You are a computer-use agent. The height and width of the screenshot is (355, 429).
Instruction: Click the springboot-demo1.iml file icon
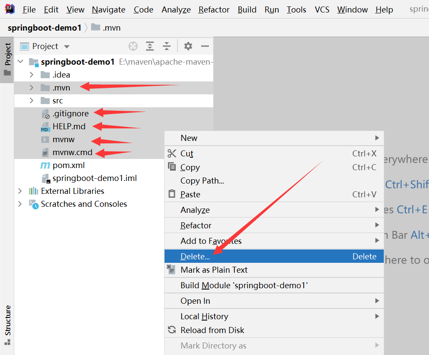coord(46,178)
